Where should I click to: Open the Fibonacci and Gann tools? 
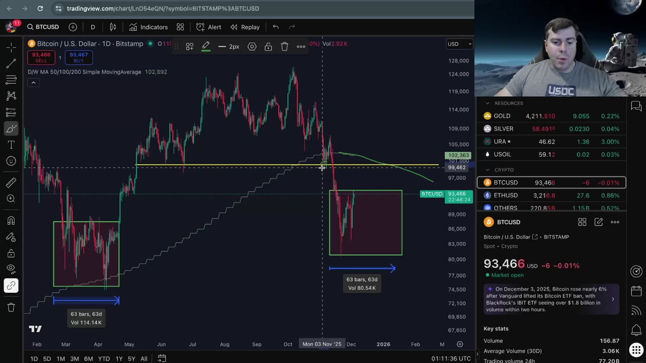coord(11,80)
